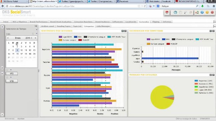Toggle the MotoGP legend in sentiment chart
216x121 pixels.
pos(84,40)
